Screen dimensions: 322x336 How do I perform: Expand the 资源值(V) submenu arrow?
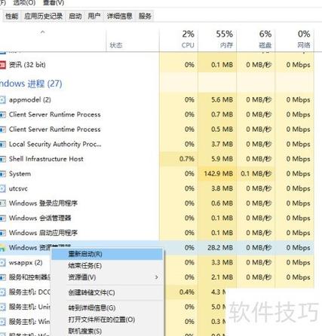(x=156, y=277)
